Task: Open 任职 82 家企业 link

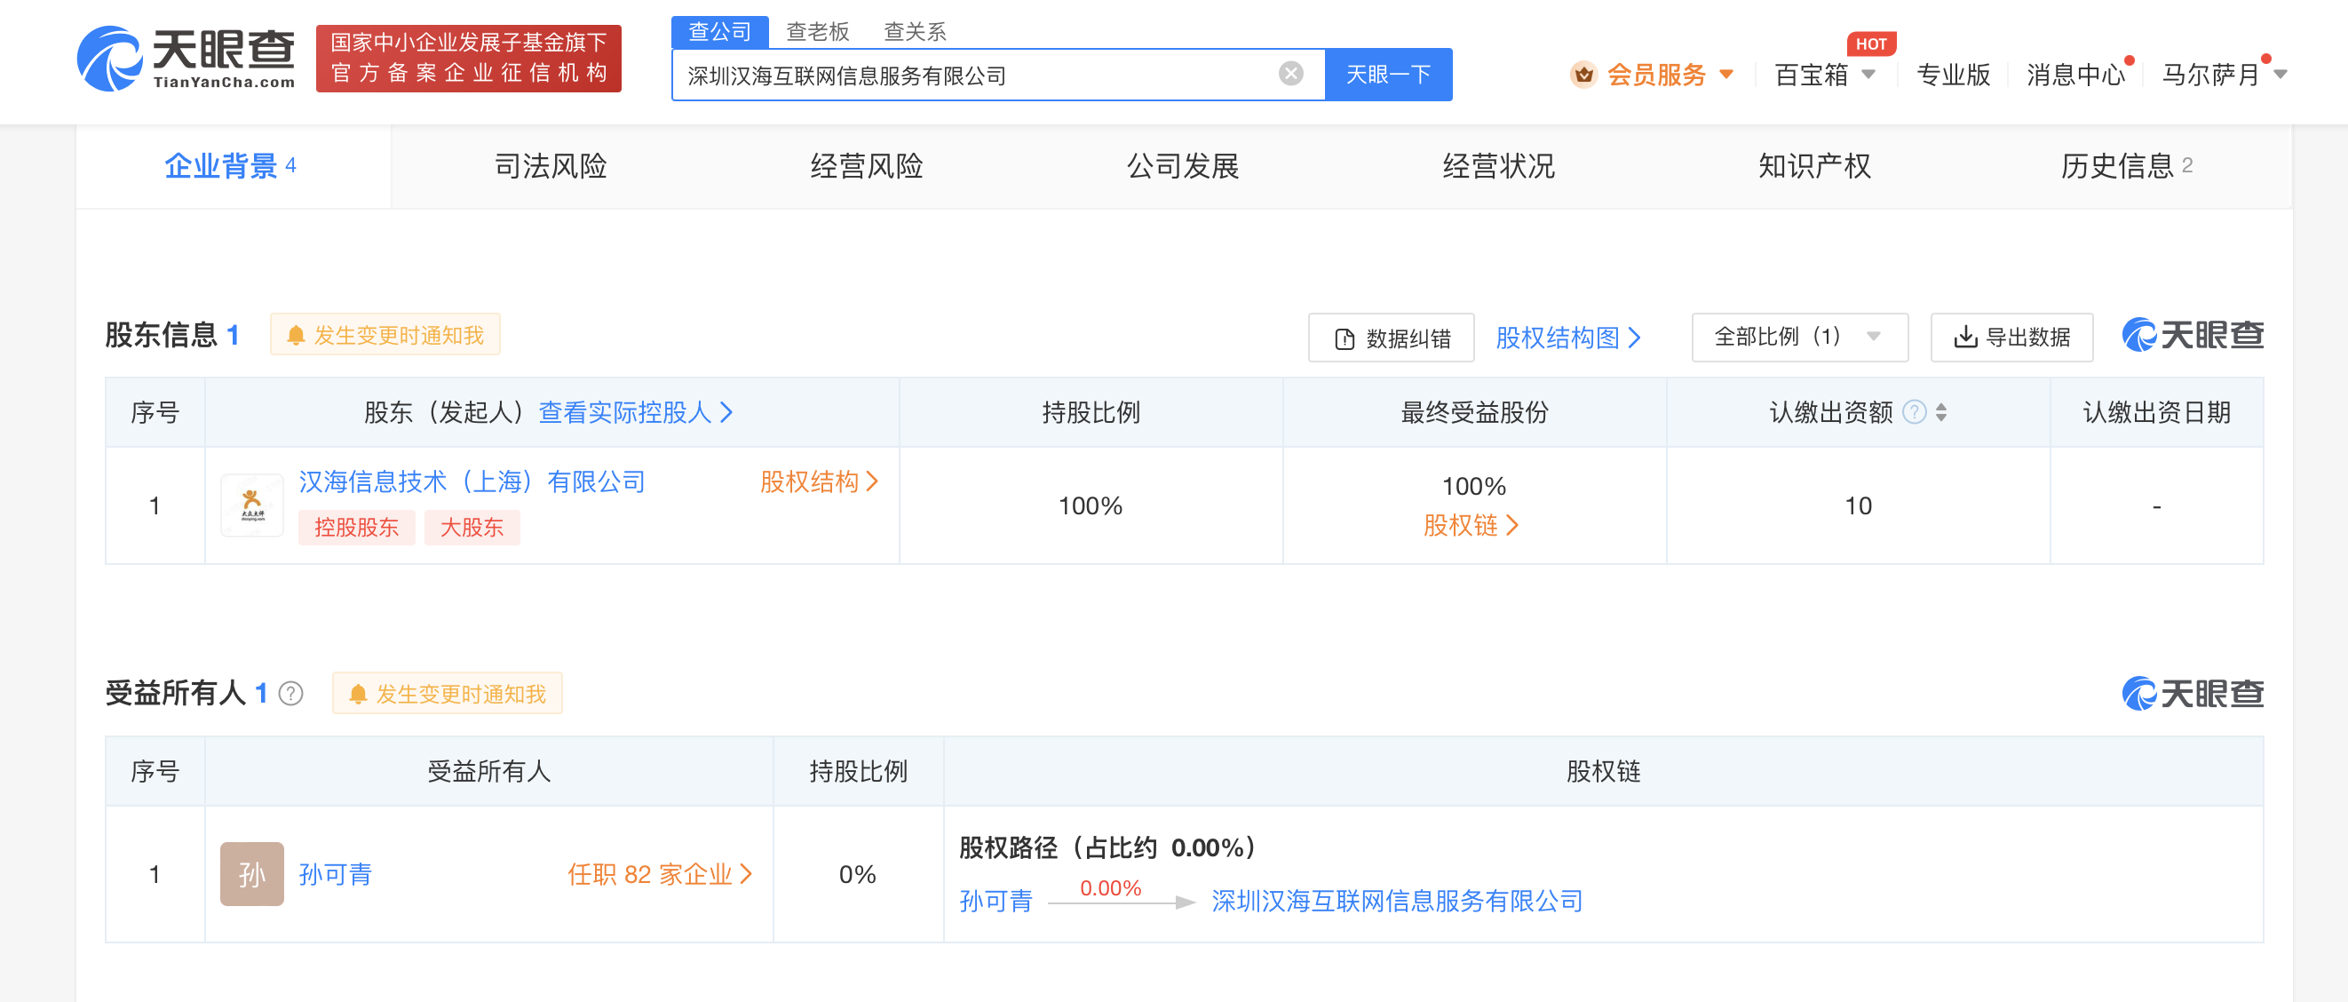Action: coord(660,875)
